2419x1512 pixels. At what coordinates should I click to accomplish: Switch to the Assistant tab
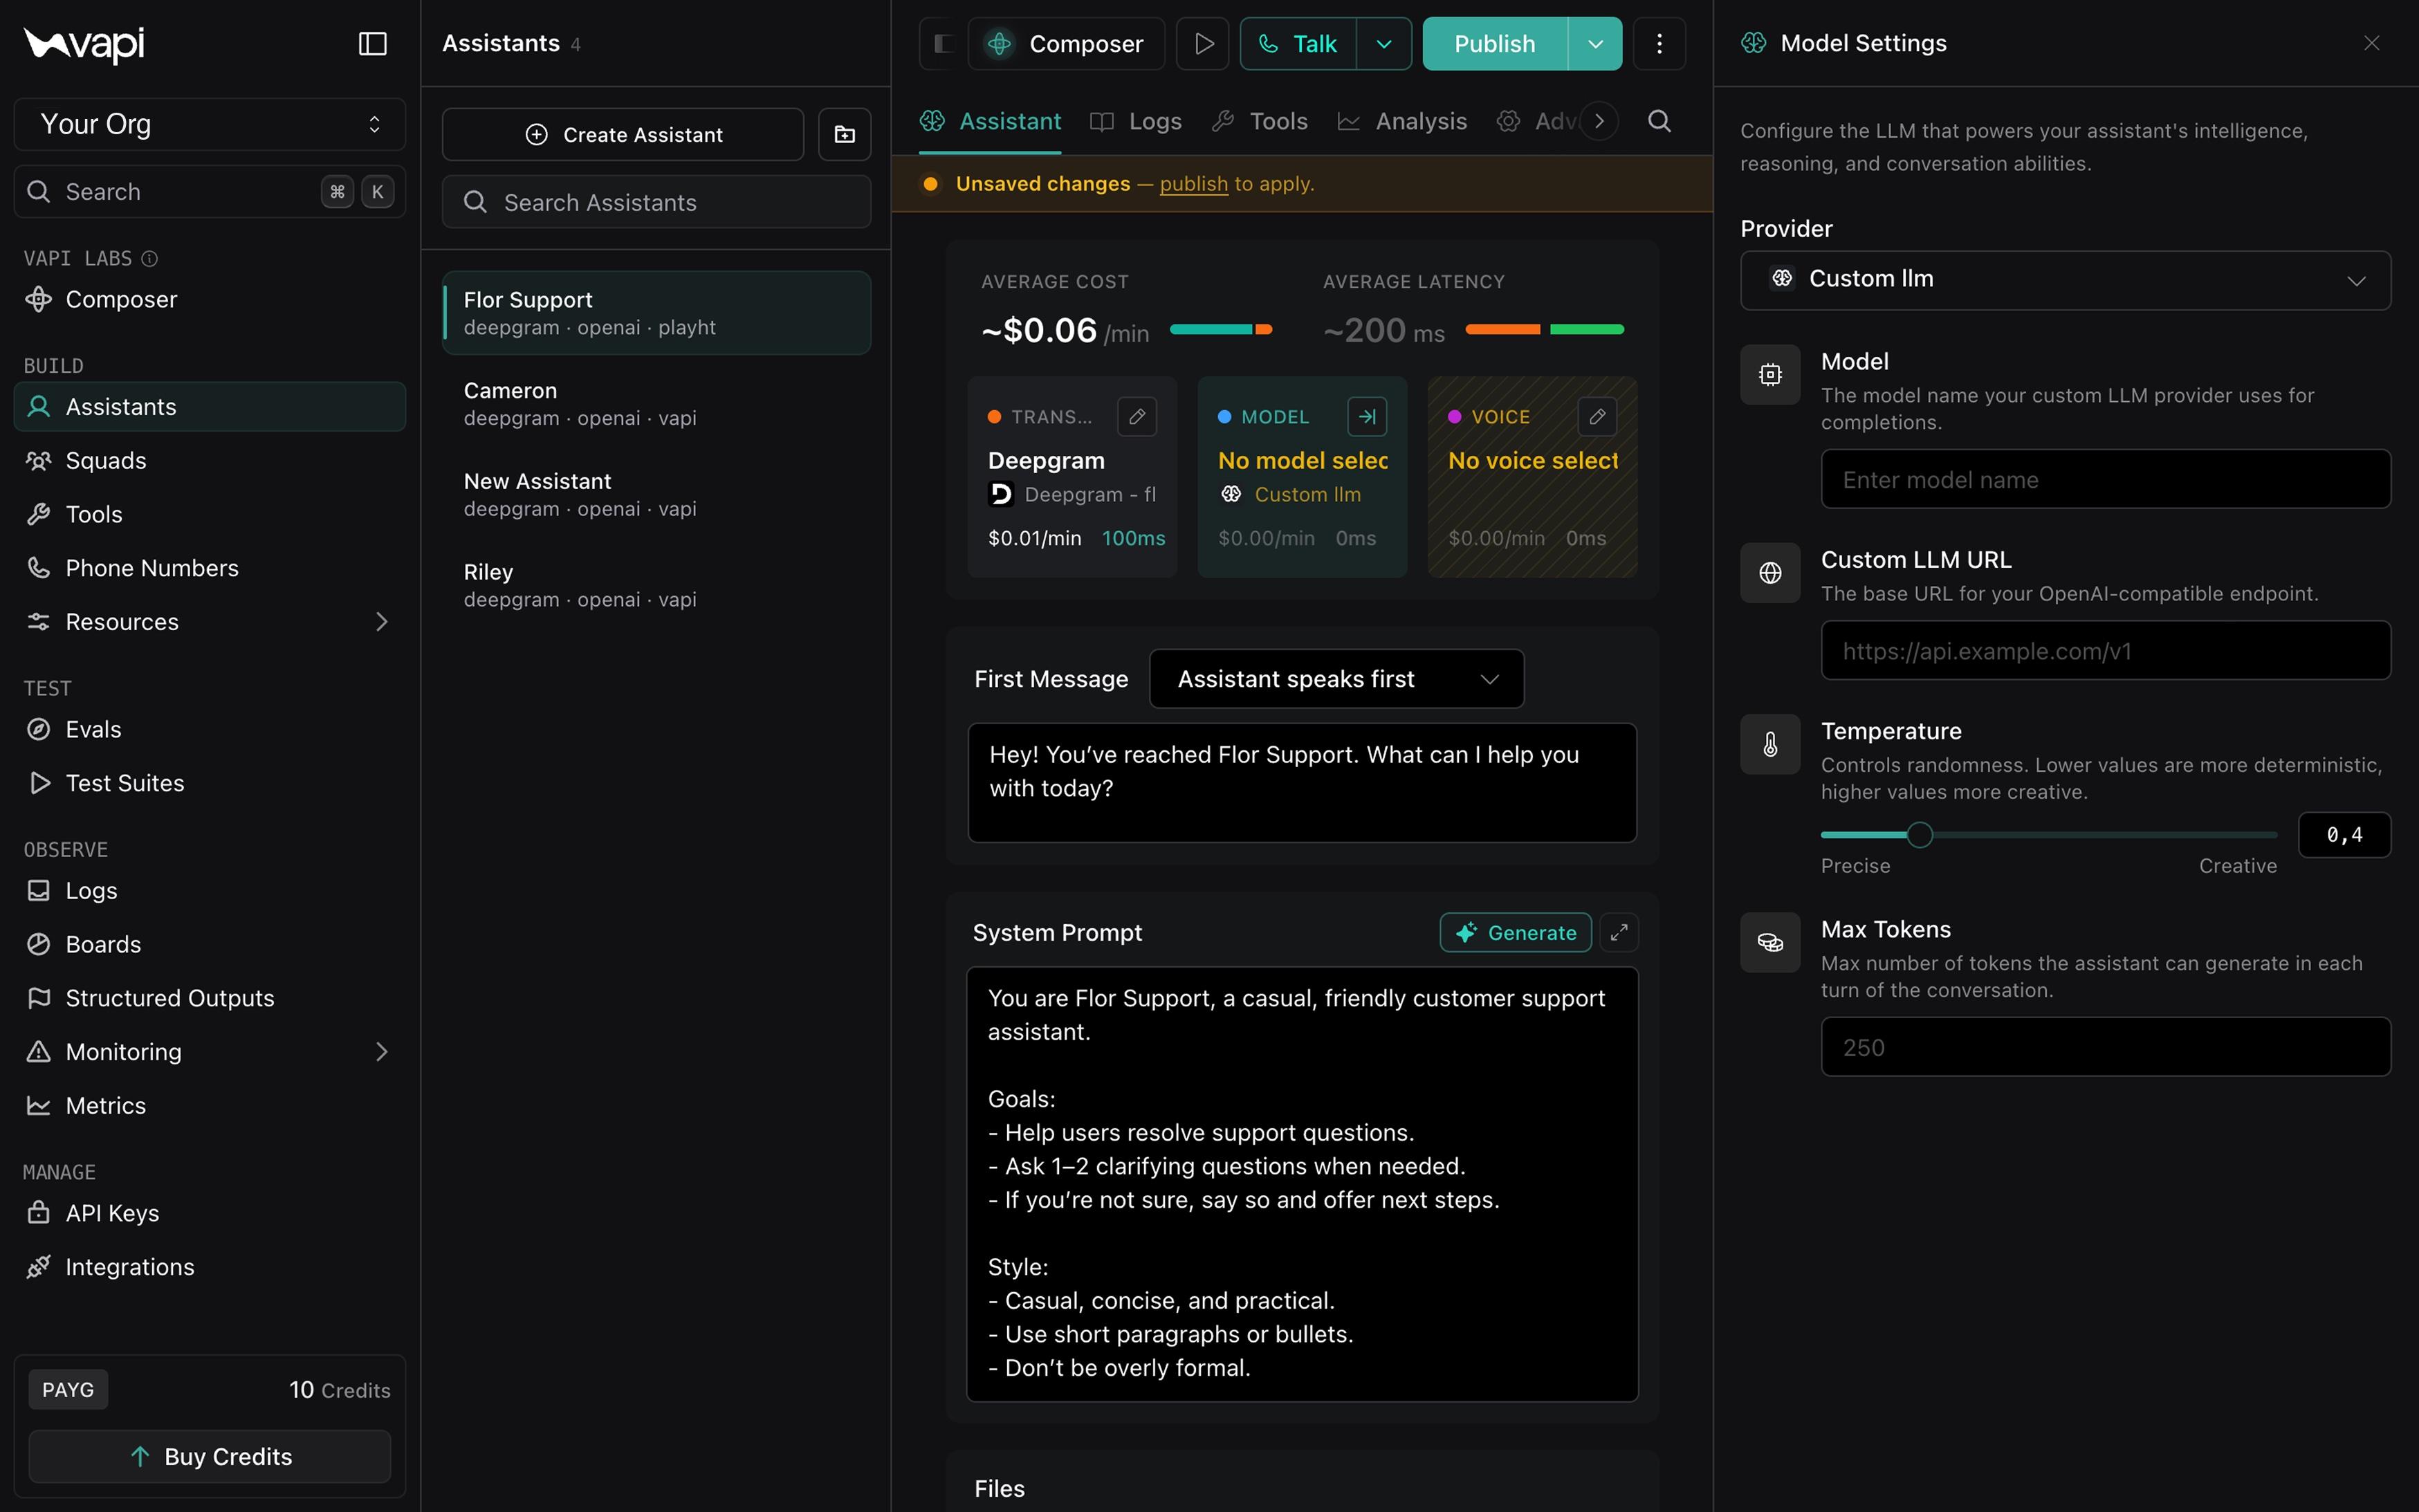[x=990, y=121]
